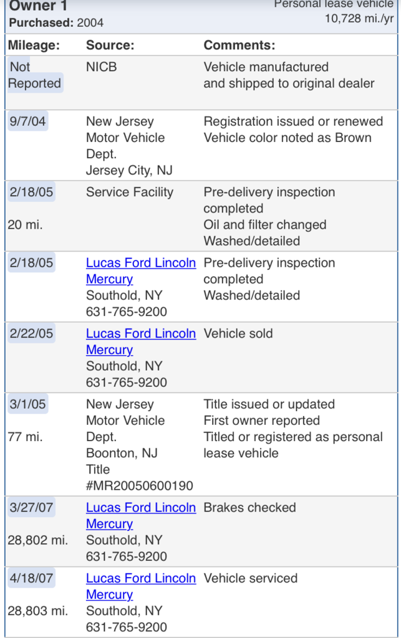Click the Owner 1 heading
Screen dimensions: 401x638
point(38,6)
